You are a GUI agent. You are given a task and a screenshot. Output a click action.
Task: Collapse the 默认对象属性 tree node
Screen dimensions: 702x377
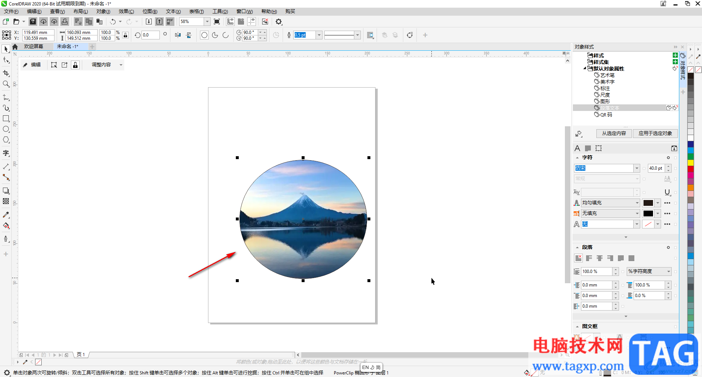point(585,69)
